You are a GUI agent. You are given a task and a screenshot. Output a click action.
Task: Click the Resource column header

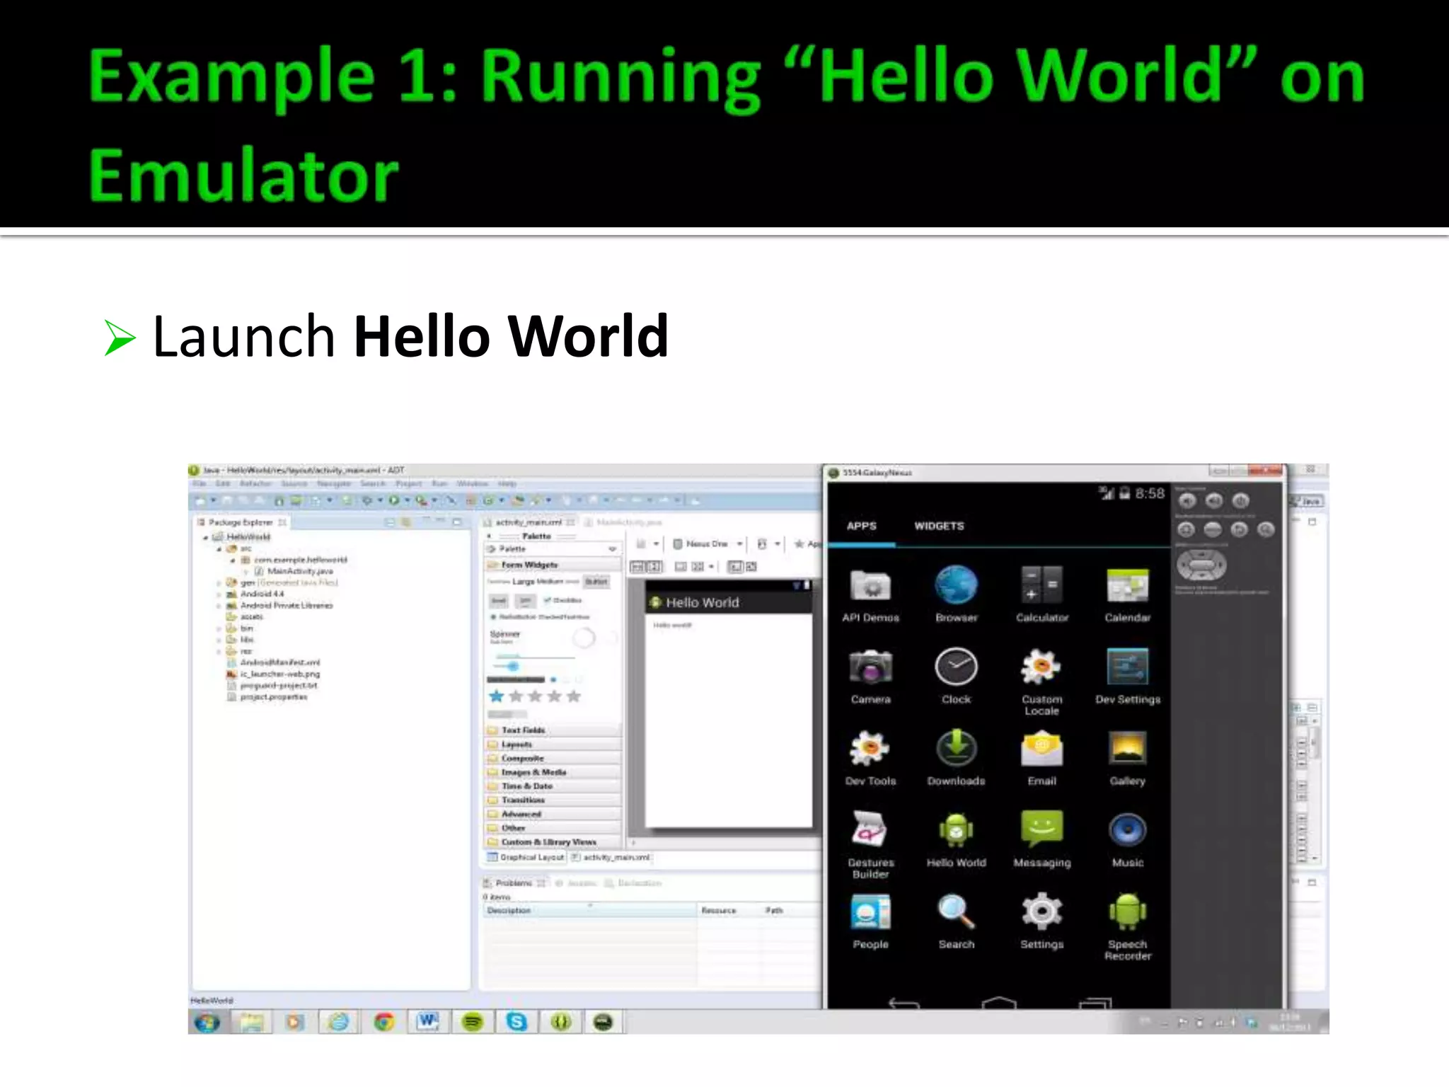point(729,910)
